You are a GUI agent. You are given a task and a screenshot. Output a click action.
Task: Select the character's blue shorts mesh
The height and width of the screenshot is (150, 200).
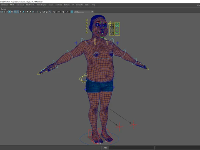coord(99,86)
